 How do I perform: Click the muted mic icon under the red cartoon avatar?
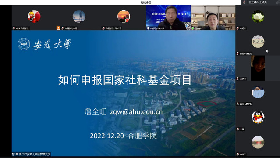[14, 28]
